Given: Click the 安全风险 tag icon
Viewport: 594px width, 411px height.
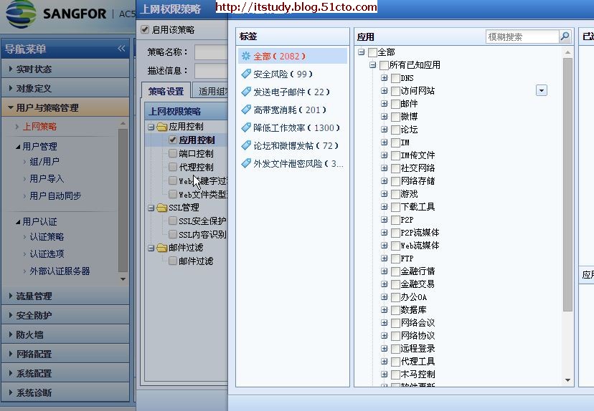Looking at the screenshot, I should 246,74.
